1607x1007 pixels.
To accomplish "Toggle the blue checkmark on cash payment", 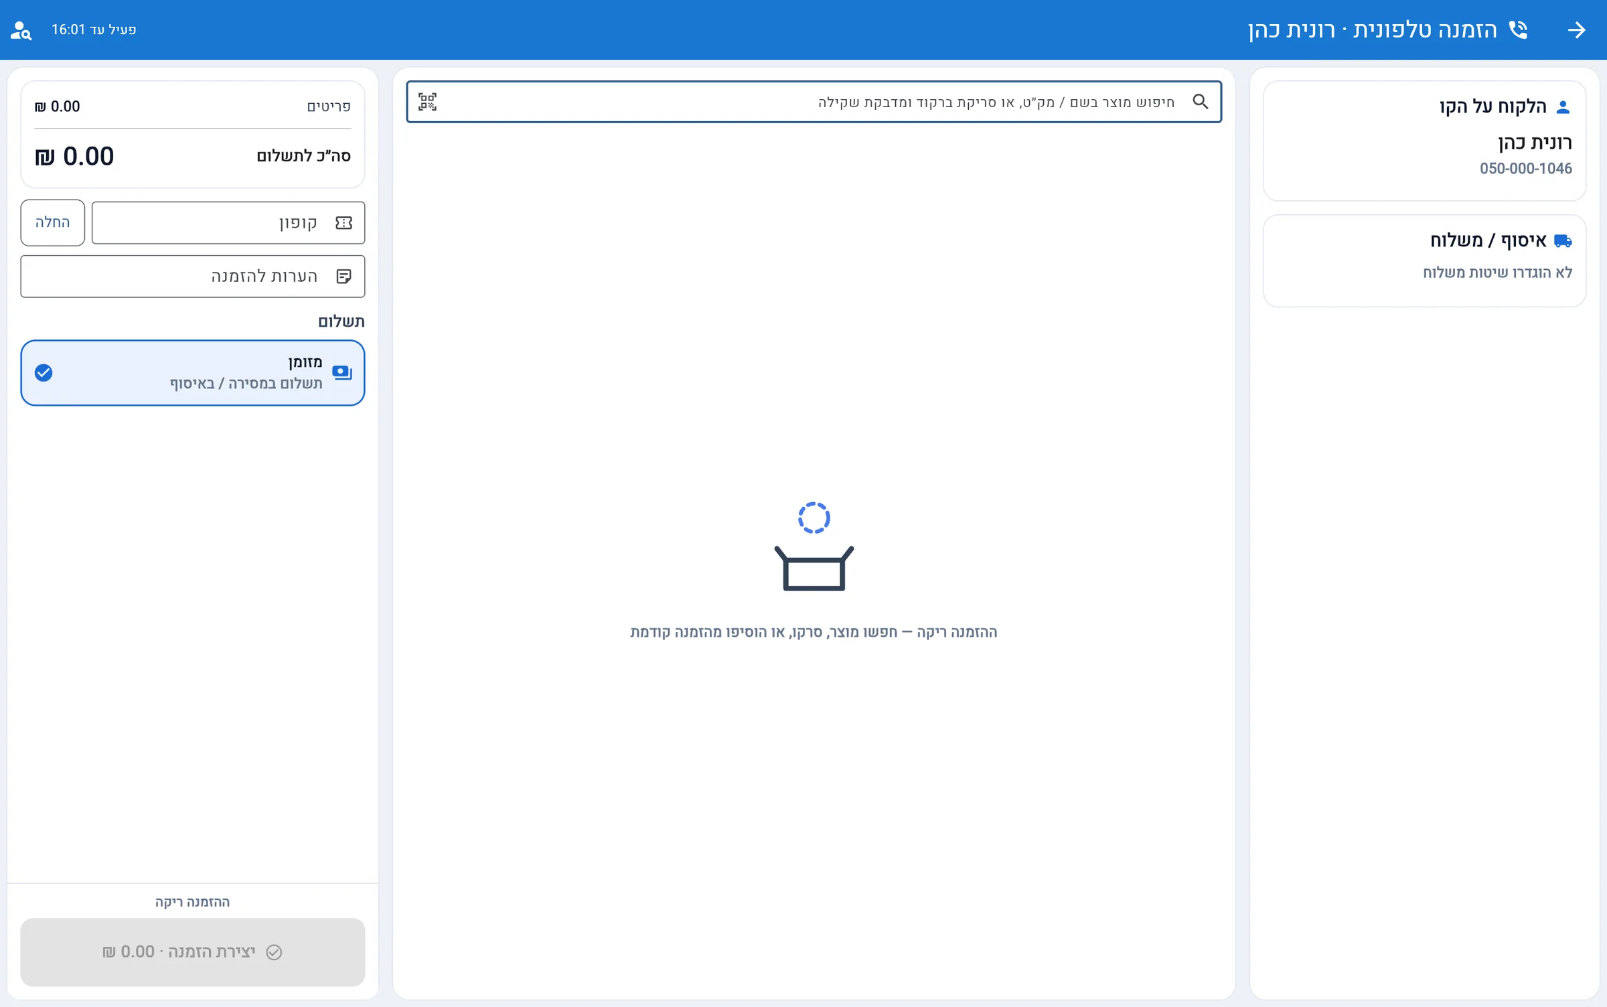I will point(44,373).
